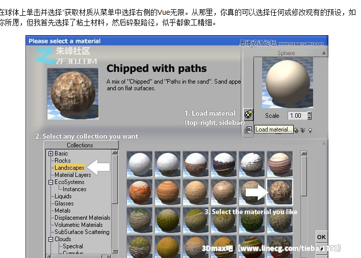Confirm the selection with the OK button

click(321, 237)
